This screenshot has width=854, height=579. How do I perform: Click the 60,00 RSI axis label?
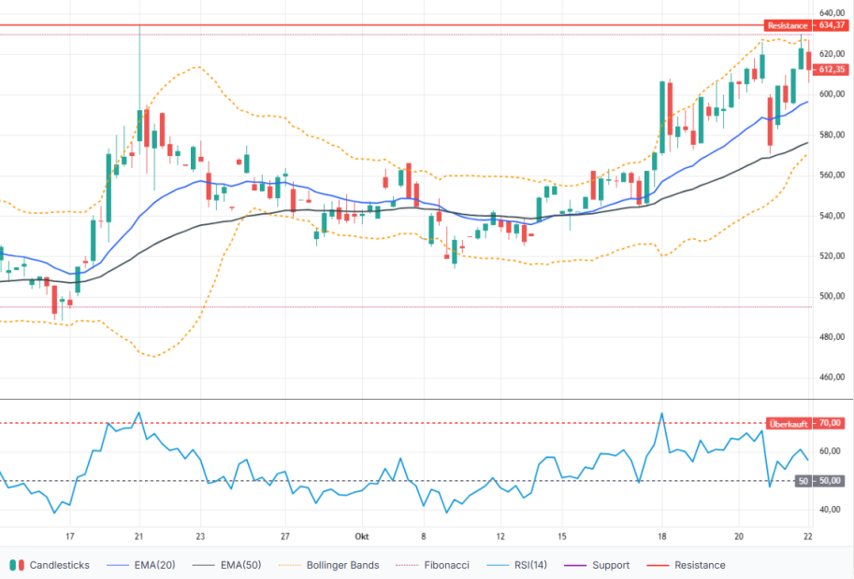[830, 451]
